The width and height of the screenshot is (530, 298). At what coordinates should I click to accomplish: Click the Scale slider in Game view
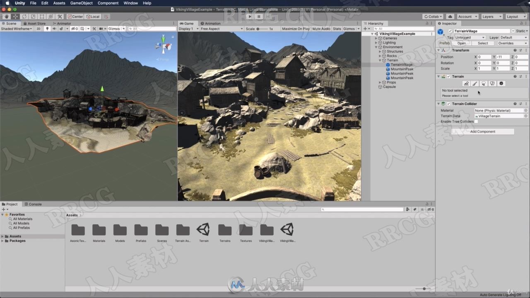click(262, 29)
